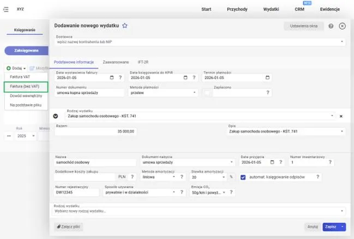Select Faktura VAT from Dodaj menu

click(x=20, y=77)
